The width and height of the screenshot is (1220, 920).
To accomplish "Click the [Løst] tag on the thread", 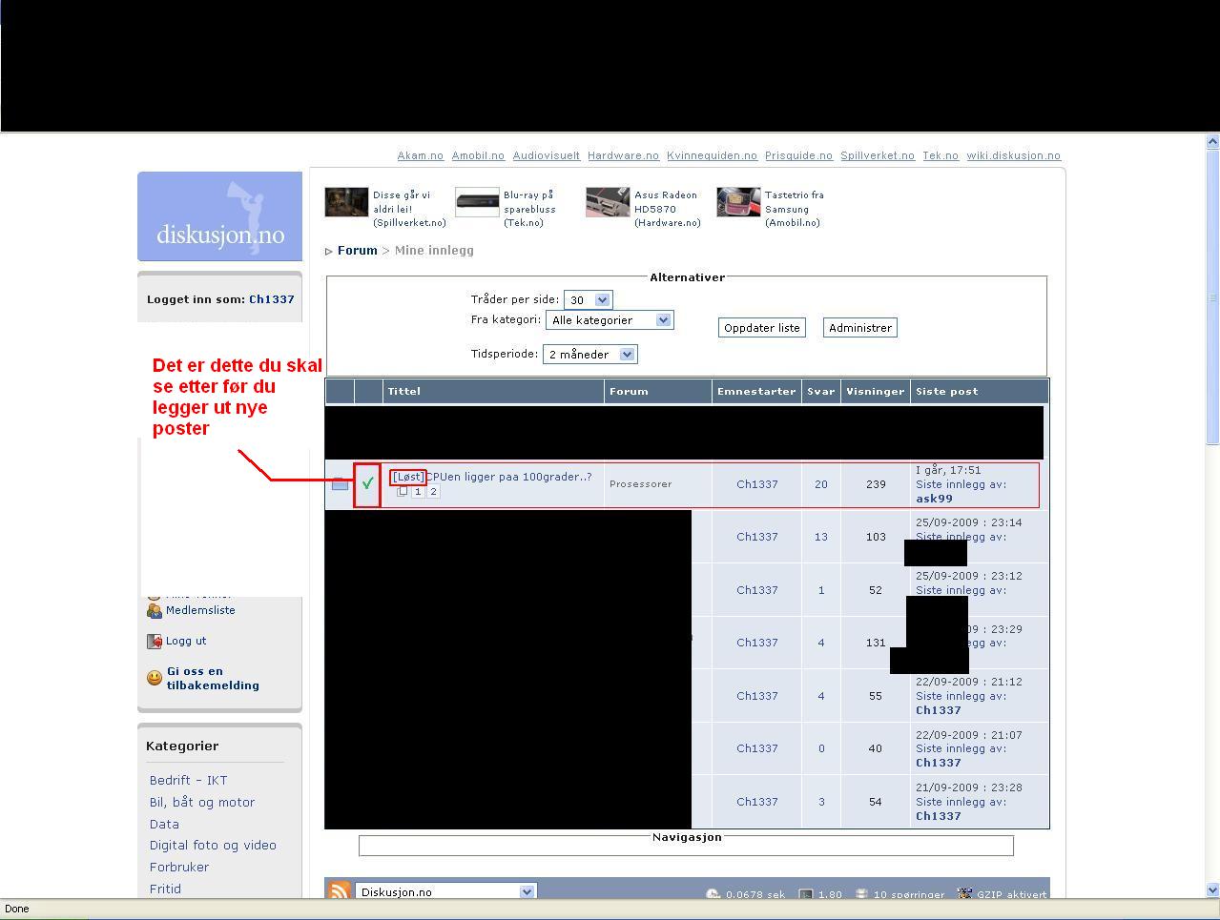I will click(407, 477).
